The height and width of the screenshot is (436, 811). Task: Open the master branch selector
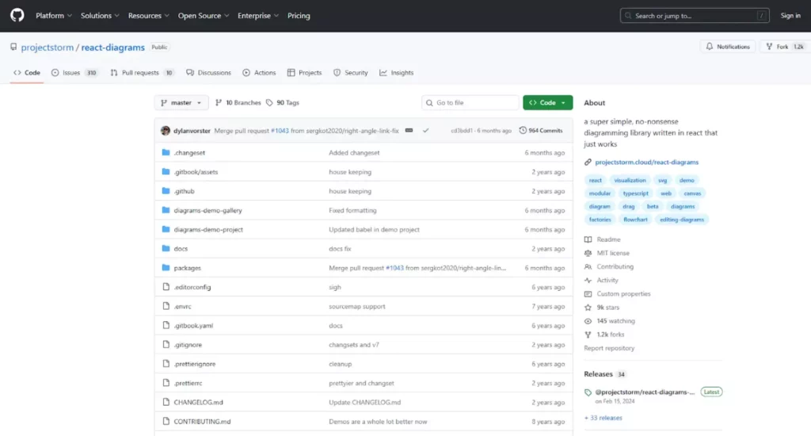181,102
